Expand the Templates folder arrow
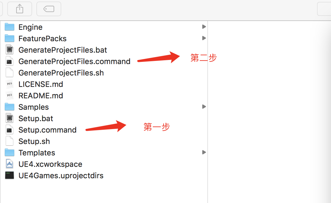331x203 pixels. tap(204, 152)
